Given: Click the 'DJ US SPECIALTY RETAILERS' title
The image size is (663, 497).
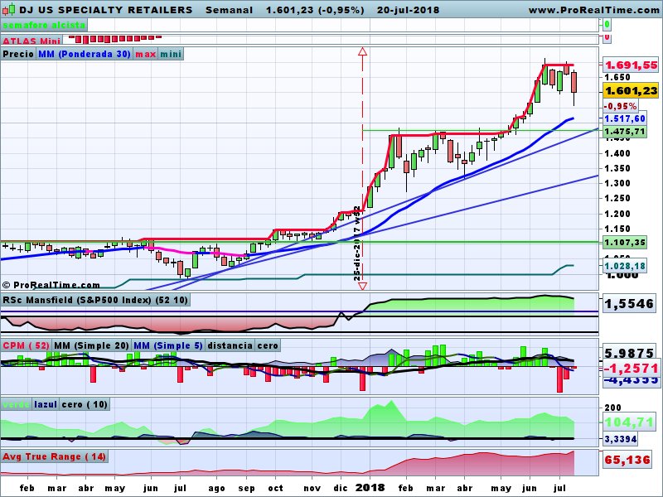Looking at the screenshot, I should [106, 10].
